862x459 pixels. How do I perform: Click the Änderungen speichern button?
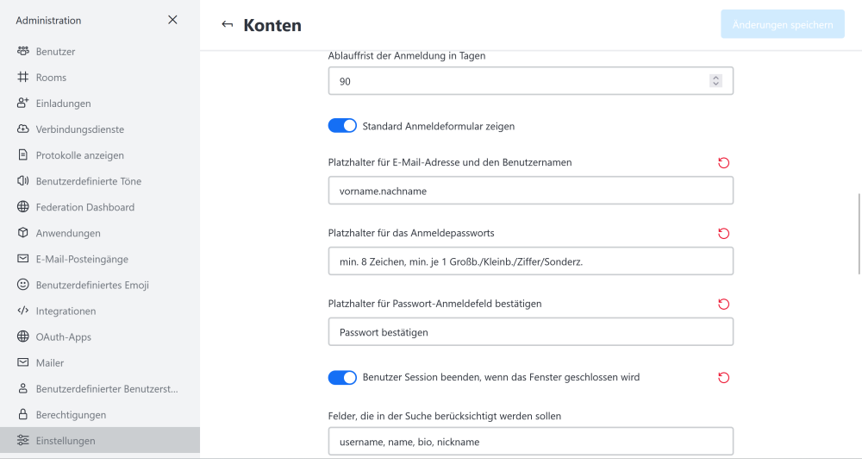point(783,24)
